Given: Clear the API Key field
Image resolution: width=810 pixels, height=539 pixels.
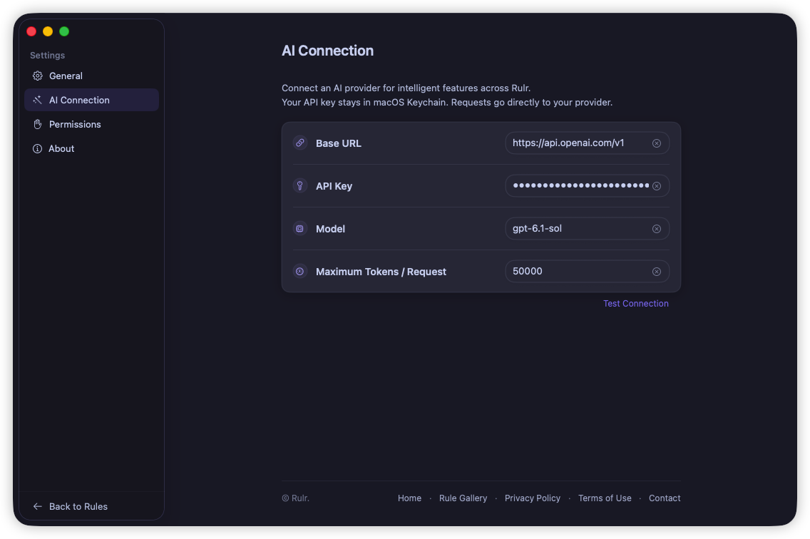Looking at the screenshot, I should (657, 186).
